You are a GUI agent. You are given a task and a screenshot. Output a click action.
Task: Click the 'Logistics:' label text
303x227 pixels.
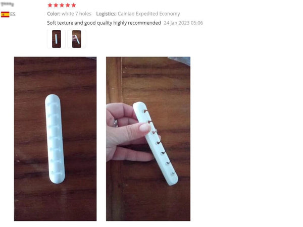click(x=106, y=14)
